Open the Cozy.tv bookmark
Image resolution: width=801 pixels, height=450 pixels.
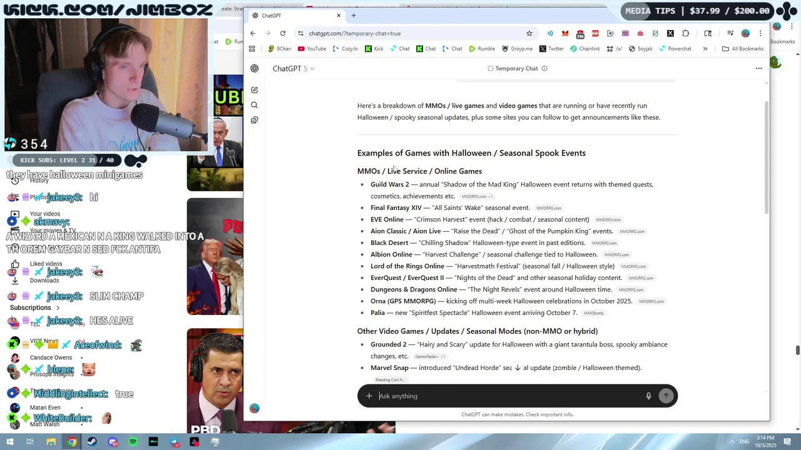click(x=345, y=49)
